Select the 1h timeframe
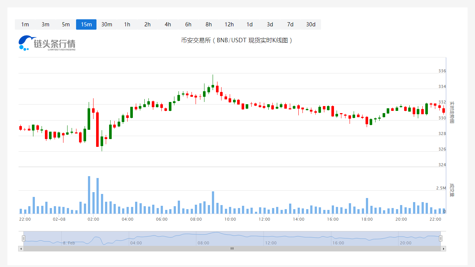The height and width of the screenshot is (267, 475). pyautogui.click(x=127, y=24)
